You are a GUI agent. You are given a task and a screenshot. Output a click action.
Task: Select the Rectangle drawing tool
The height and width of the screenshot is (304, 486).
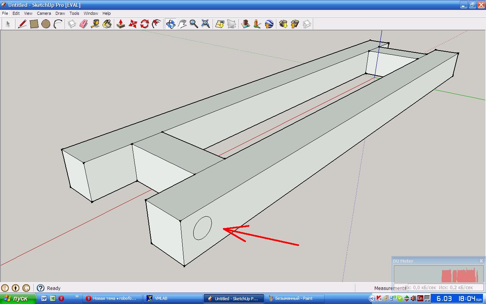[34, 24]
